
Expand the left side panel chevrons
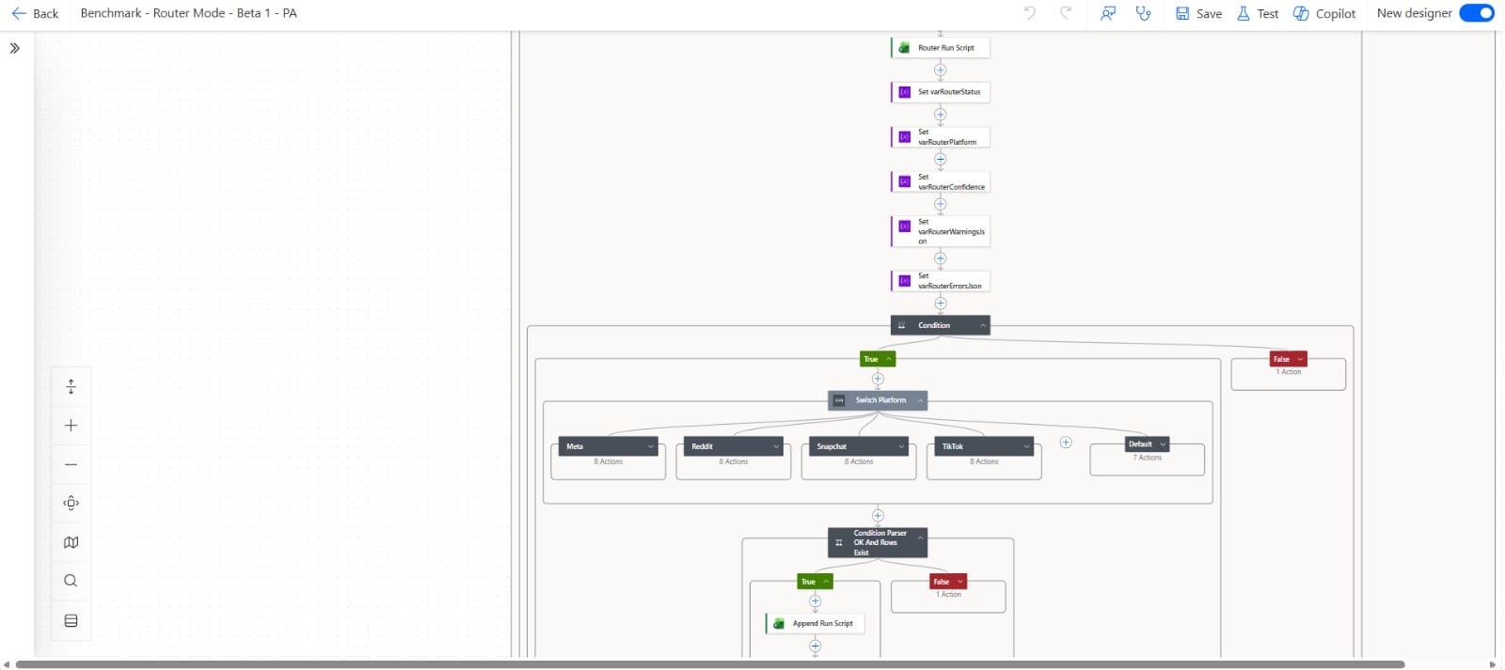tap(15, 48)
